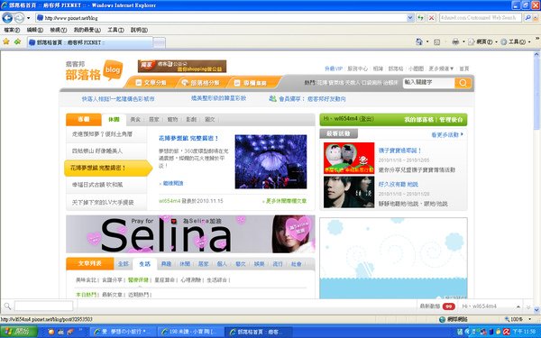Image resolution: width=541 pixels, height=338 pixels.
Task: Click the 管理後台 link in green bar
Action: (451, 120)
